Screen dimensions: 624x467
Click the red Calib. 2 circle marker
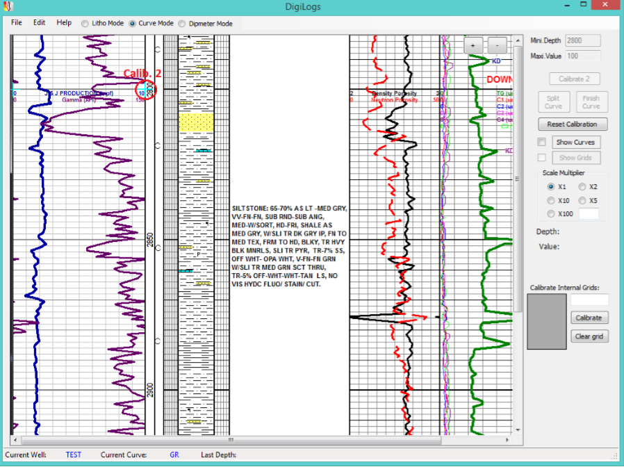(146, 90)
